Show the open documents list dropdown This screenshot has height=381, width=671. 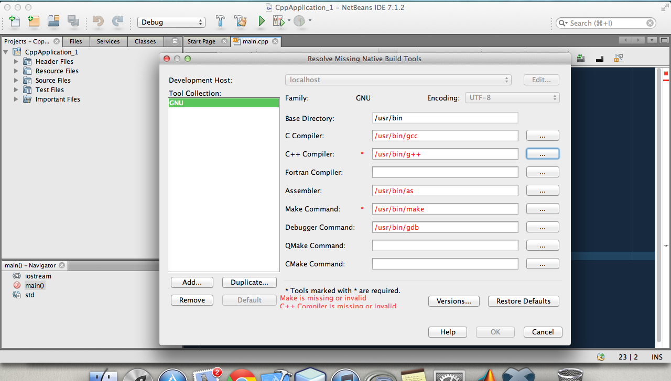652,40
